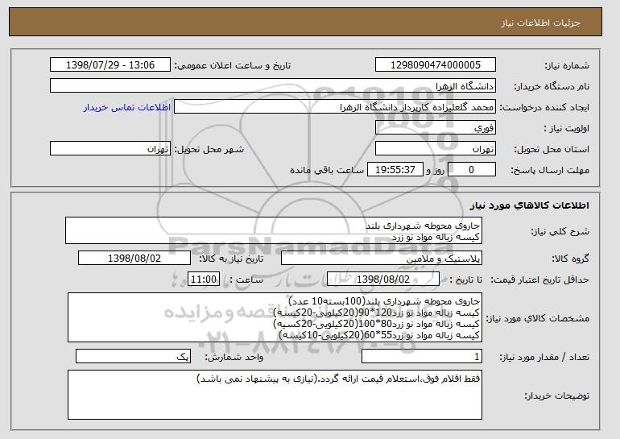Click the label استان محل تحویل
The height and width of the screenshot is (439, 620).
pyautogui.click(x=552, y=149)
